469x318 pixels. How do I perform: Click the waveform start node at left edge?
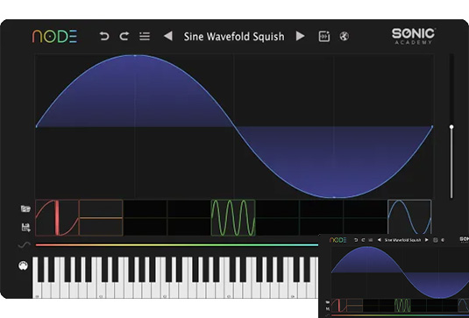coord(36,127)
